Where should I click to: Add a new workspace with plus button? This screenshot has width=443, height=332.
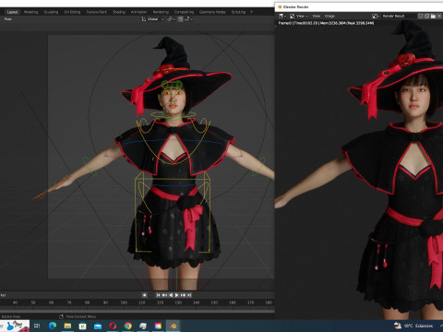click(251, 12)
